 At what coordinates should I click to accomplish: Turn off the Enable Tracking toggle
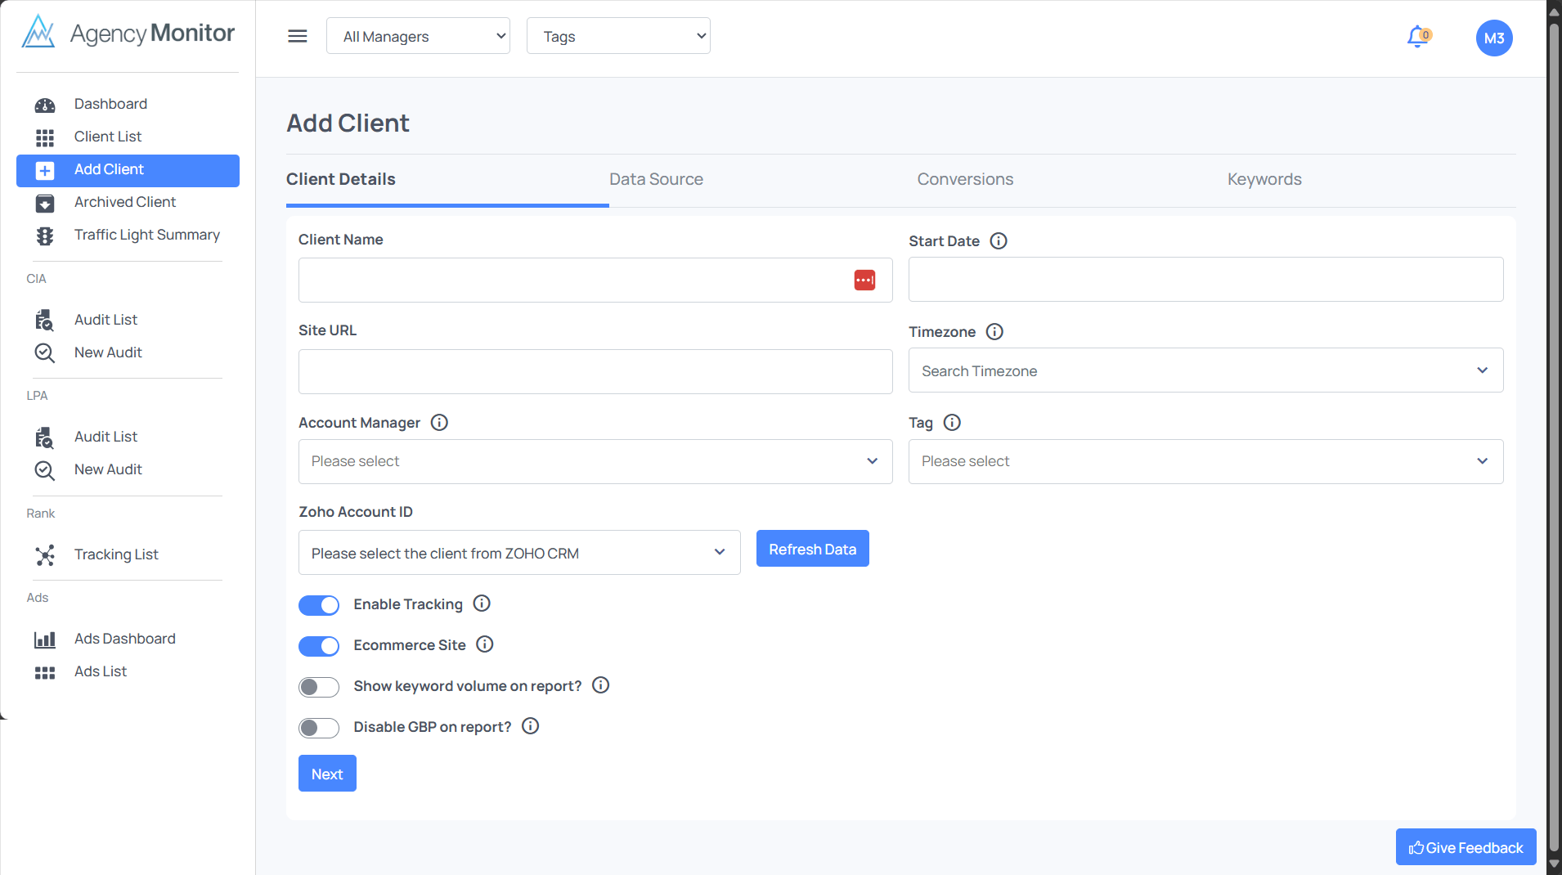tap(319, 605)
